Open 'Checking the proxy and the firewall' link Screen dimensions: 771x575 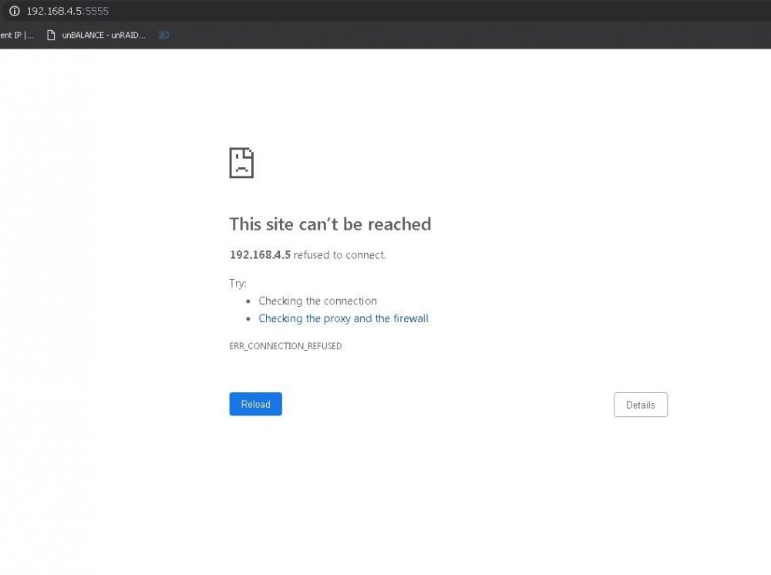343,318
